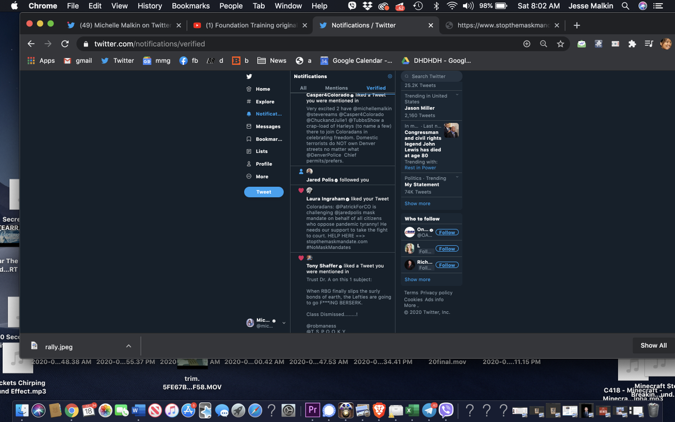Switch to the Mentions notifications tab
Screen dimensions: 675x422
(x=336, y=88)
